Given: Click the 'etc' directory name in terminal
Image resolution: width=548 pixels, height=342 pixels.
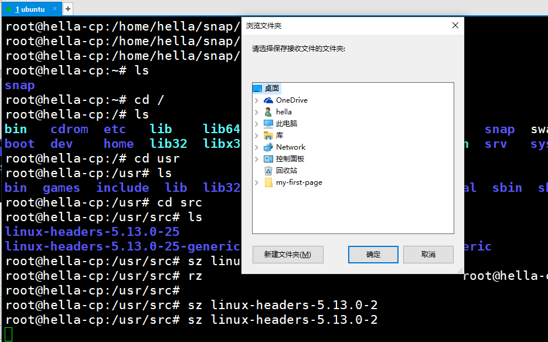Looking at the screenshot, I should tap(115, 130).
